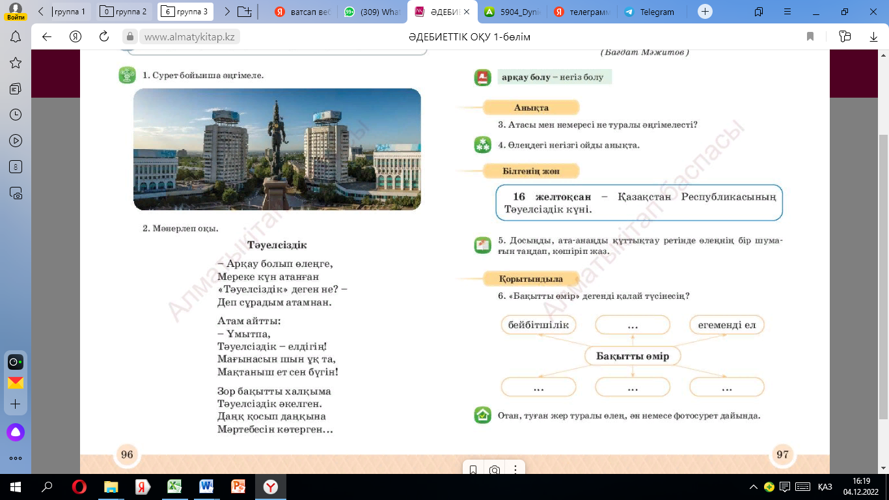Viewport: 889px width, 500px height.
Task: Switch to the 5904_Dyni tab
Action: (512, 12)
